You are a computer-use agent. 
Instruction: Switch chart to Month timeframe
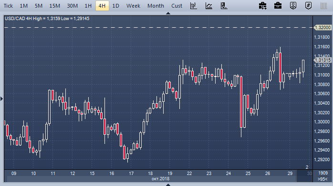point(156,6)
